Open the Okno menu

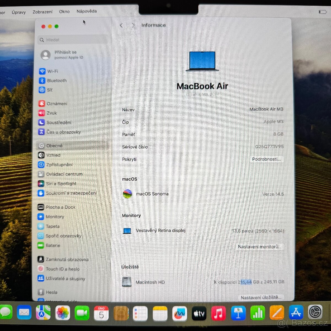coord(64,12)
